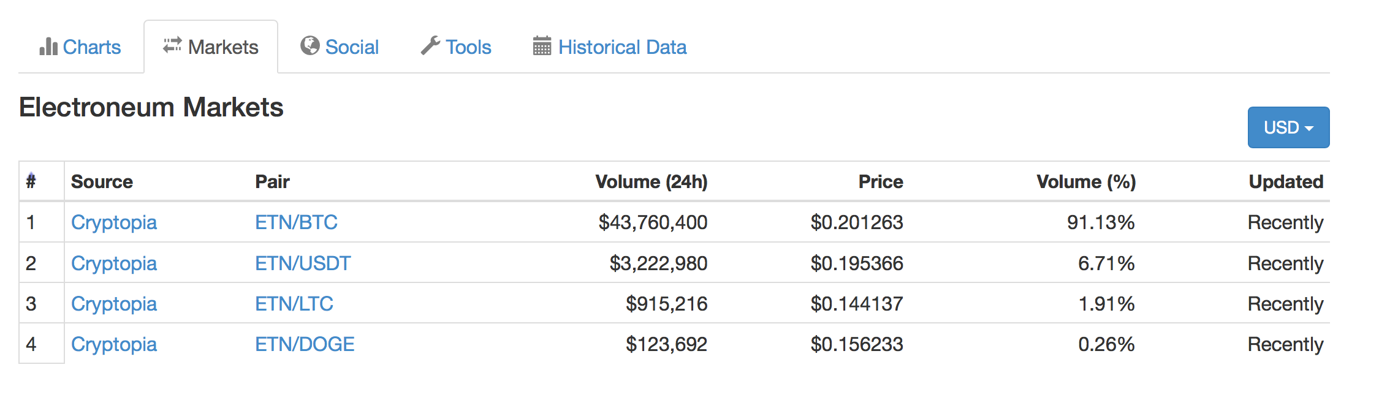This screenshot has height=408, width=1379.
Task: Sort by the Volume (%) column header
Action: (x=1086, y=182)
